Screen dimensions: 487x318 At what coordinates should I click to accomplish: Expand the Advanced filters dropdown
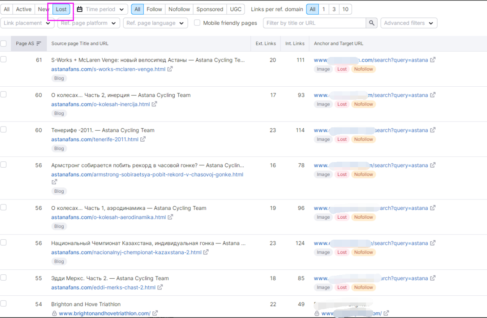[409, 23]
